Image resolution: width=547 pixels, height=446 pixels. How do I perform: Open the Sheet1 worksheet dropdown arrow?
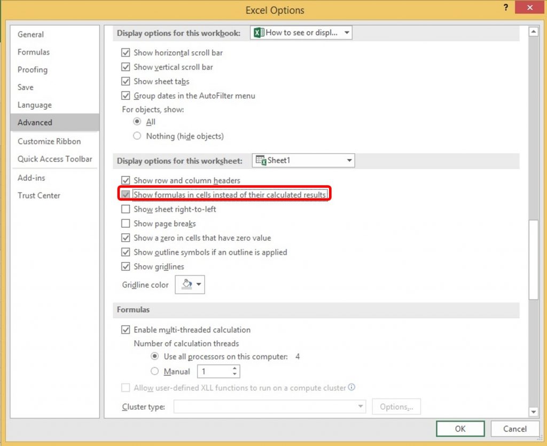[349, 160]
